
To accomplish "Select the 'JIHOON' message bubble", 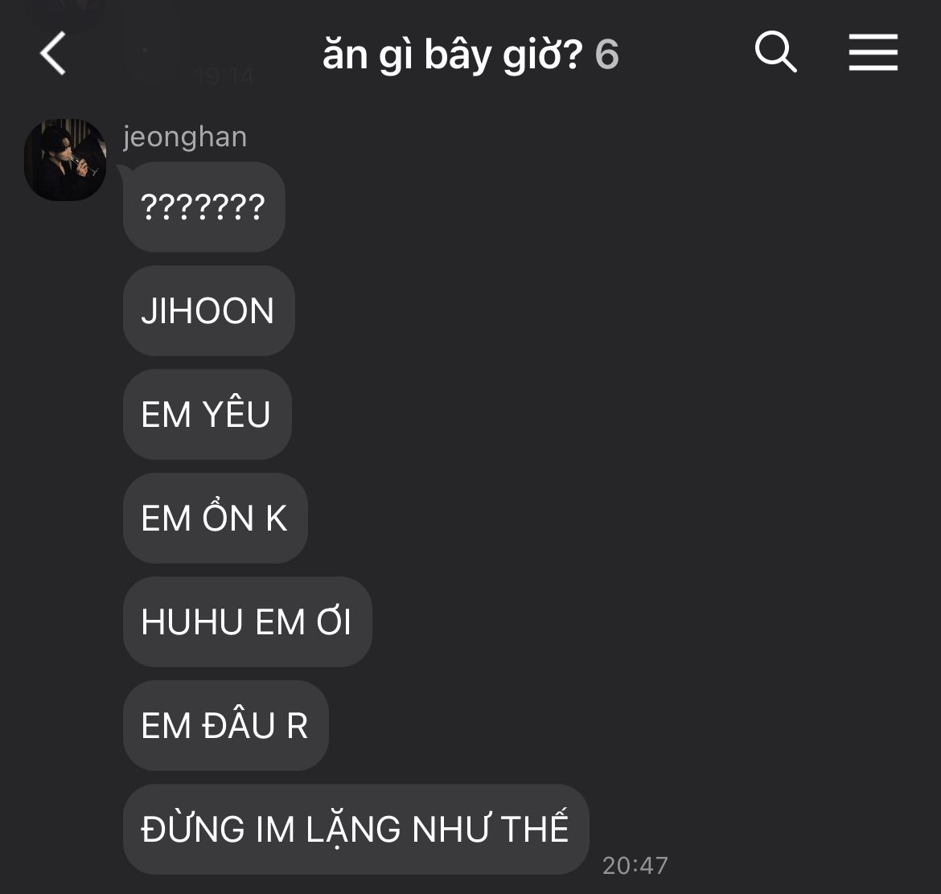I will (209, 311).
